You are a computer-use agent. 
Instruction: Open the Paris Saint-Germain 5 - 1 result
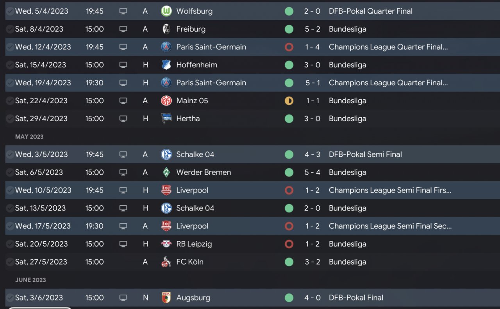pos(312,83)
